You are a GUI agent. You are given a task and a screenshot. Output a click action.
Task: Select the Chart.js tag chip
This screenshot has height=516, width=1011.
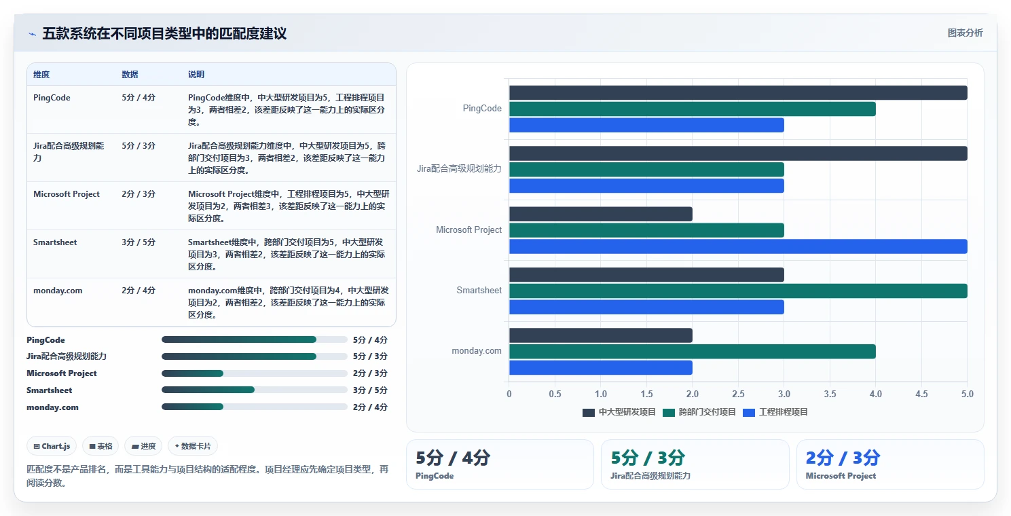coord(52,446)
